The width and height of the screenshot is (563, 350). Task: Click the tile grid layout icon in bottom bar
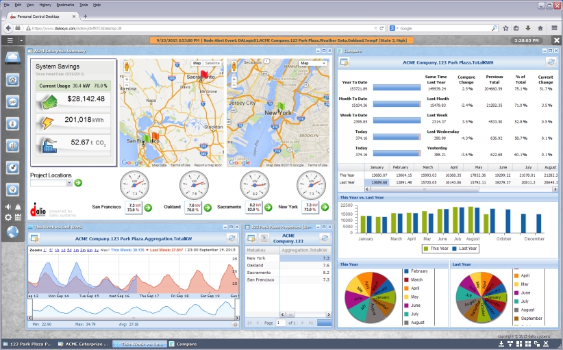pos(528,344)
